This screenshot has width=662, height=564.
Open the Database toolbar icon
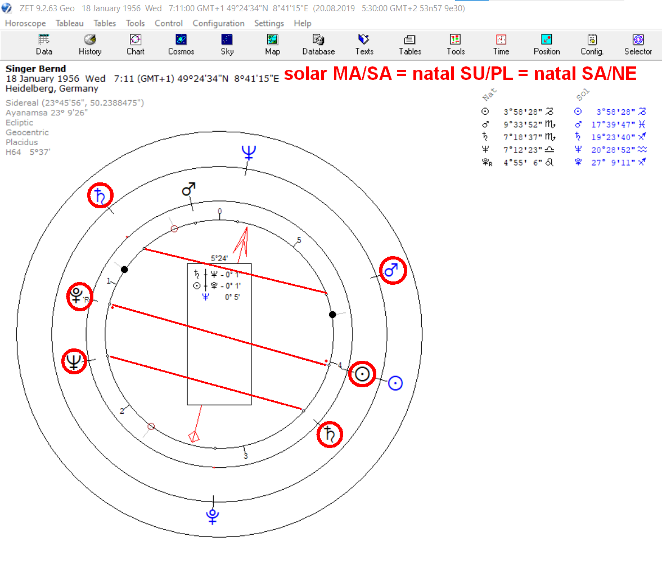tap(318, 45)
